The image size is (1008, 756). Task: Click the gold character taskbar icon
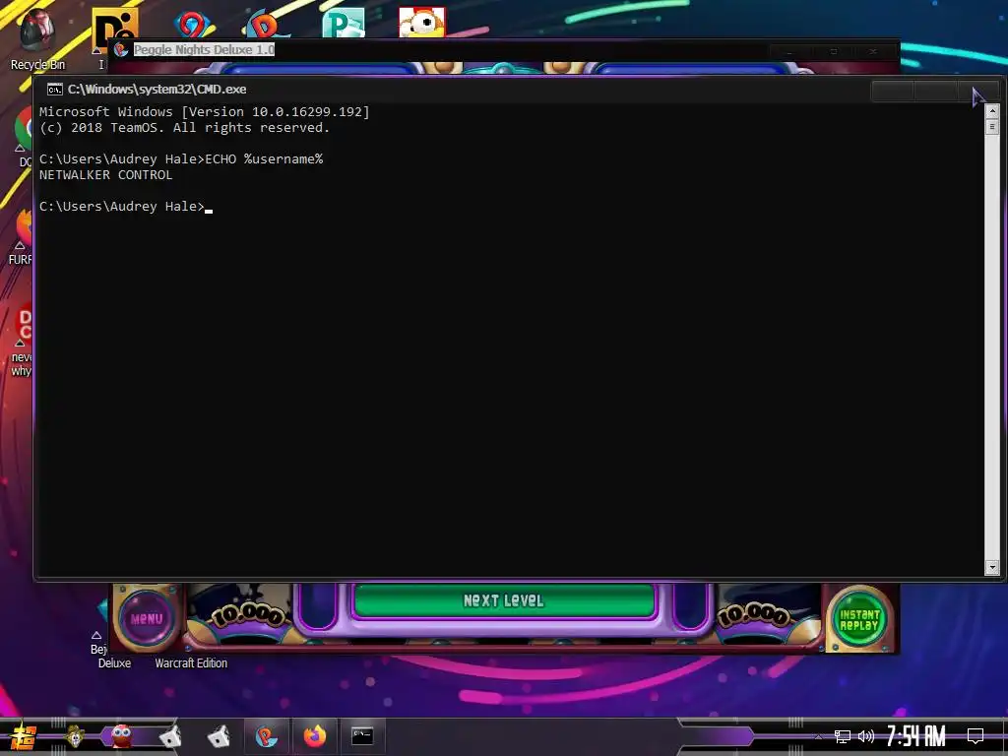(75, 736)
